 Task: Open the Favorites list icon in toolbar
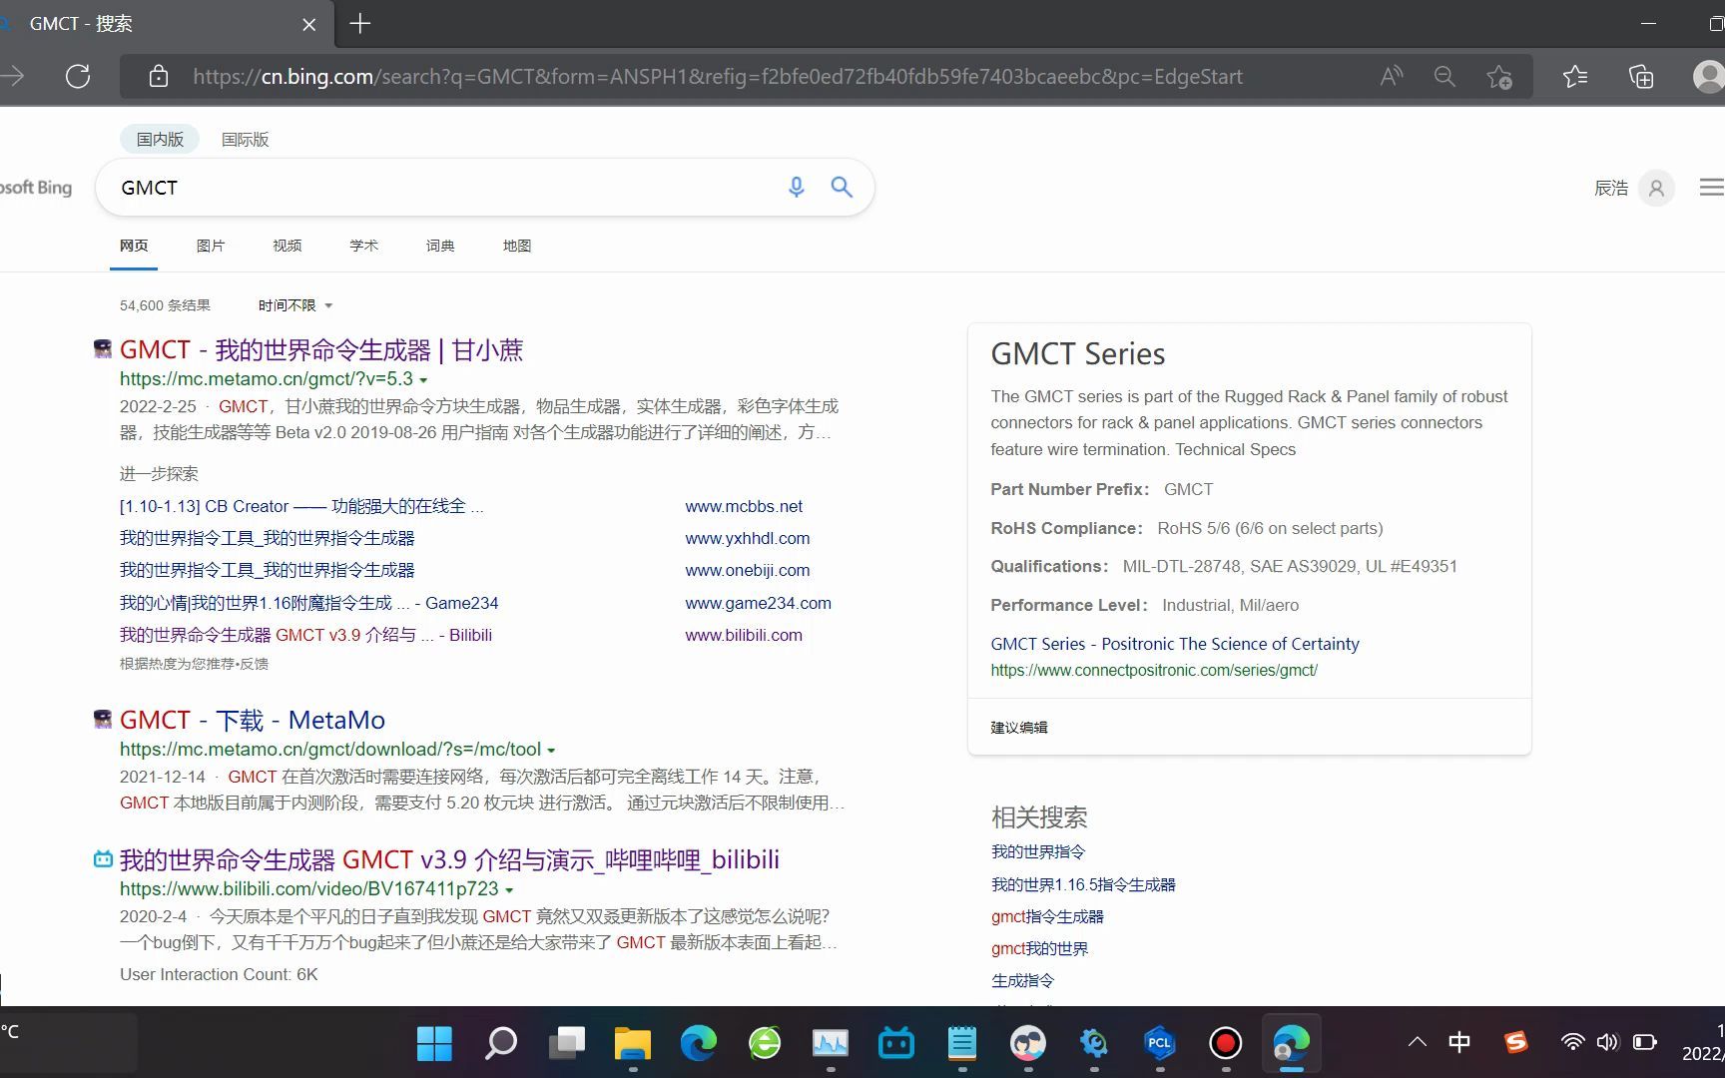(x=1575, y=76)
